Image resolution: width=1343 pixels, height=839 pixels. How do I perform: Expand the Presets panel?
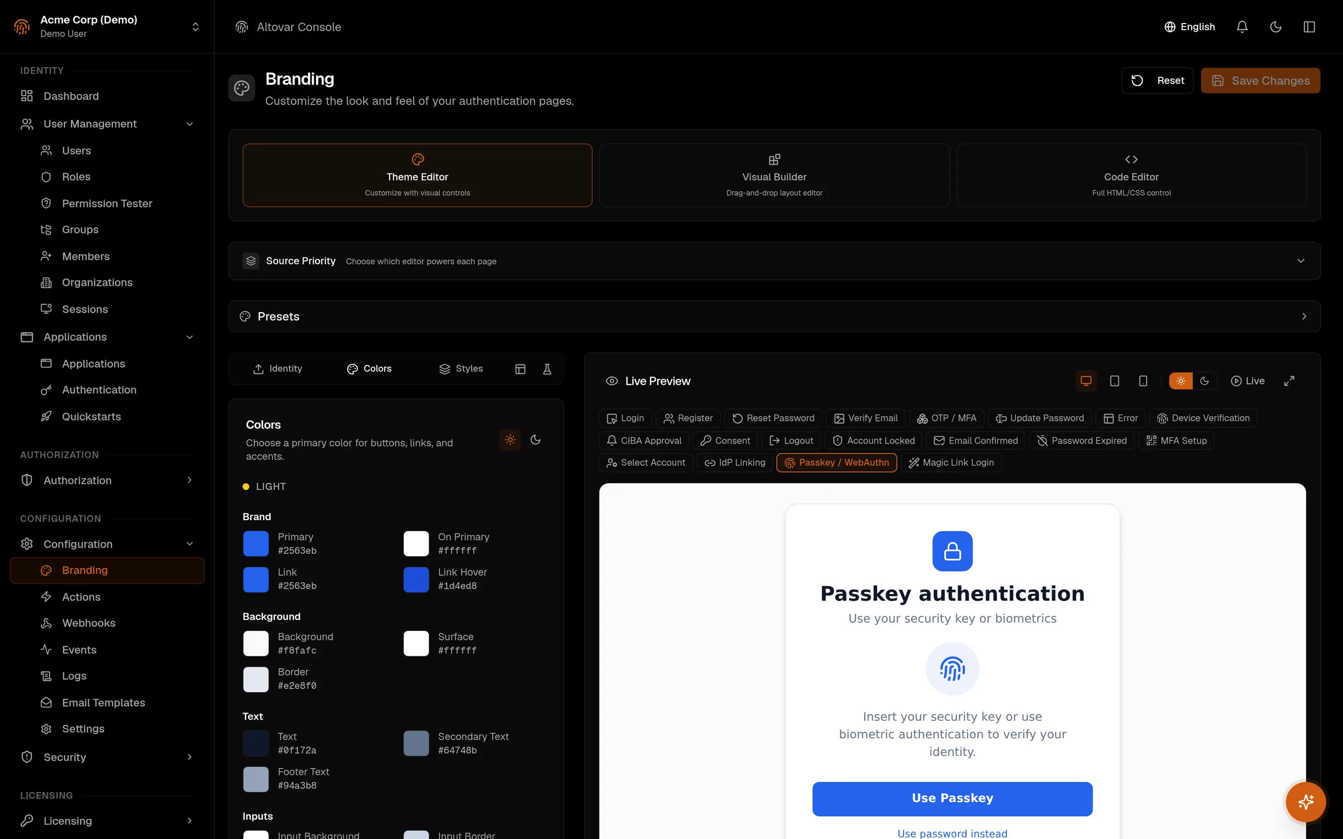click(774, 316)
